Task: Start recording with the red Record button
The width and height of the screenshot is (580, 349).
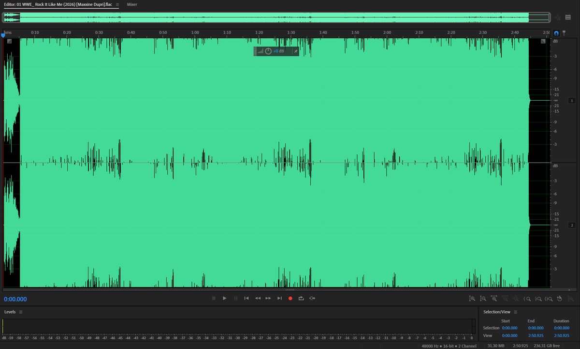Action: (x=290, y=298)
